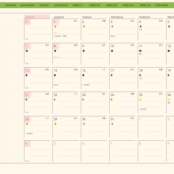Open the date number 10

coord(112,46)
